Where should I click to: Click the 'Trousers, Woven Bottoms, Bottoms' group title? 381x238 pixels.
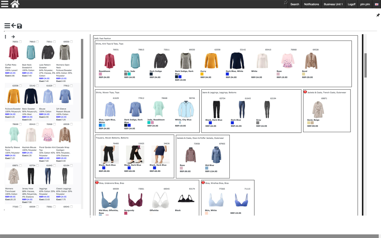112,138
